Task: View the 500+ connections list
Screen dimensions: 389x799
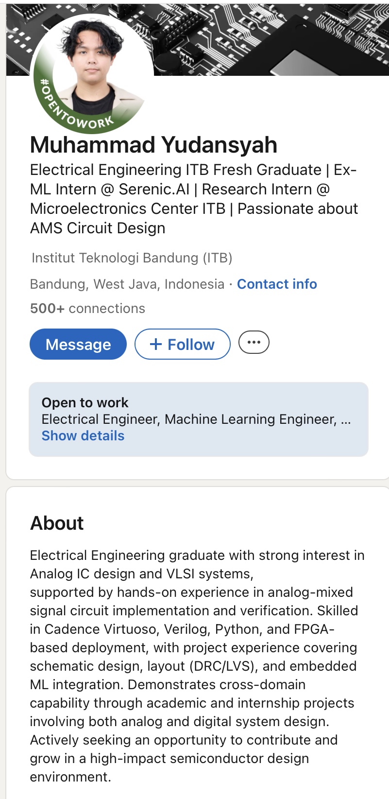Action: point(87,308)
